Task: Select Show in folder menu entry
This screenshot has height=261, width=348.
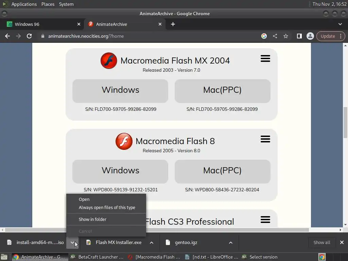Action: click(x=106, y=219)
